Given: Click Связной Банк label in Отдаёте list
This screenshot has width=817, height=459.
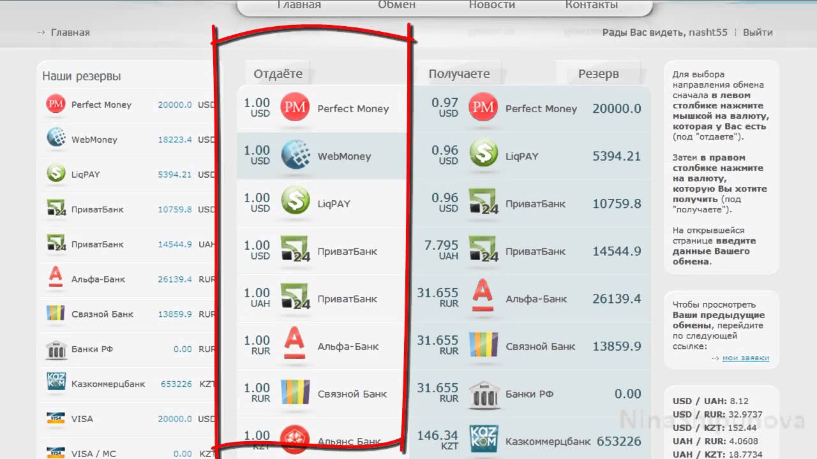Looking at the screenshot, I should [352, 394].
